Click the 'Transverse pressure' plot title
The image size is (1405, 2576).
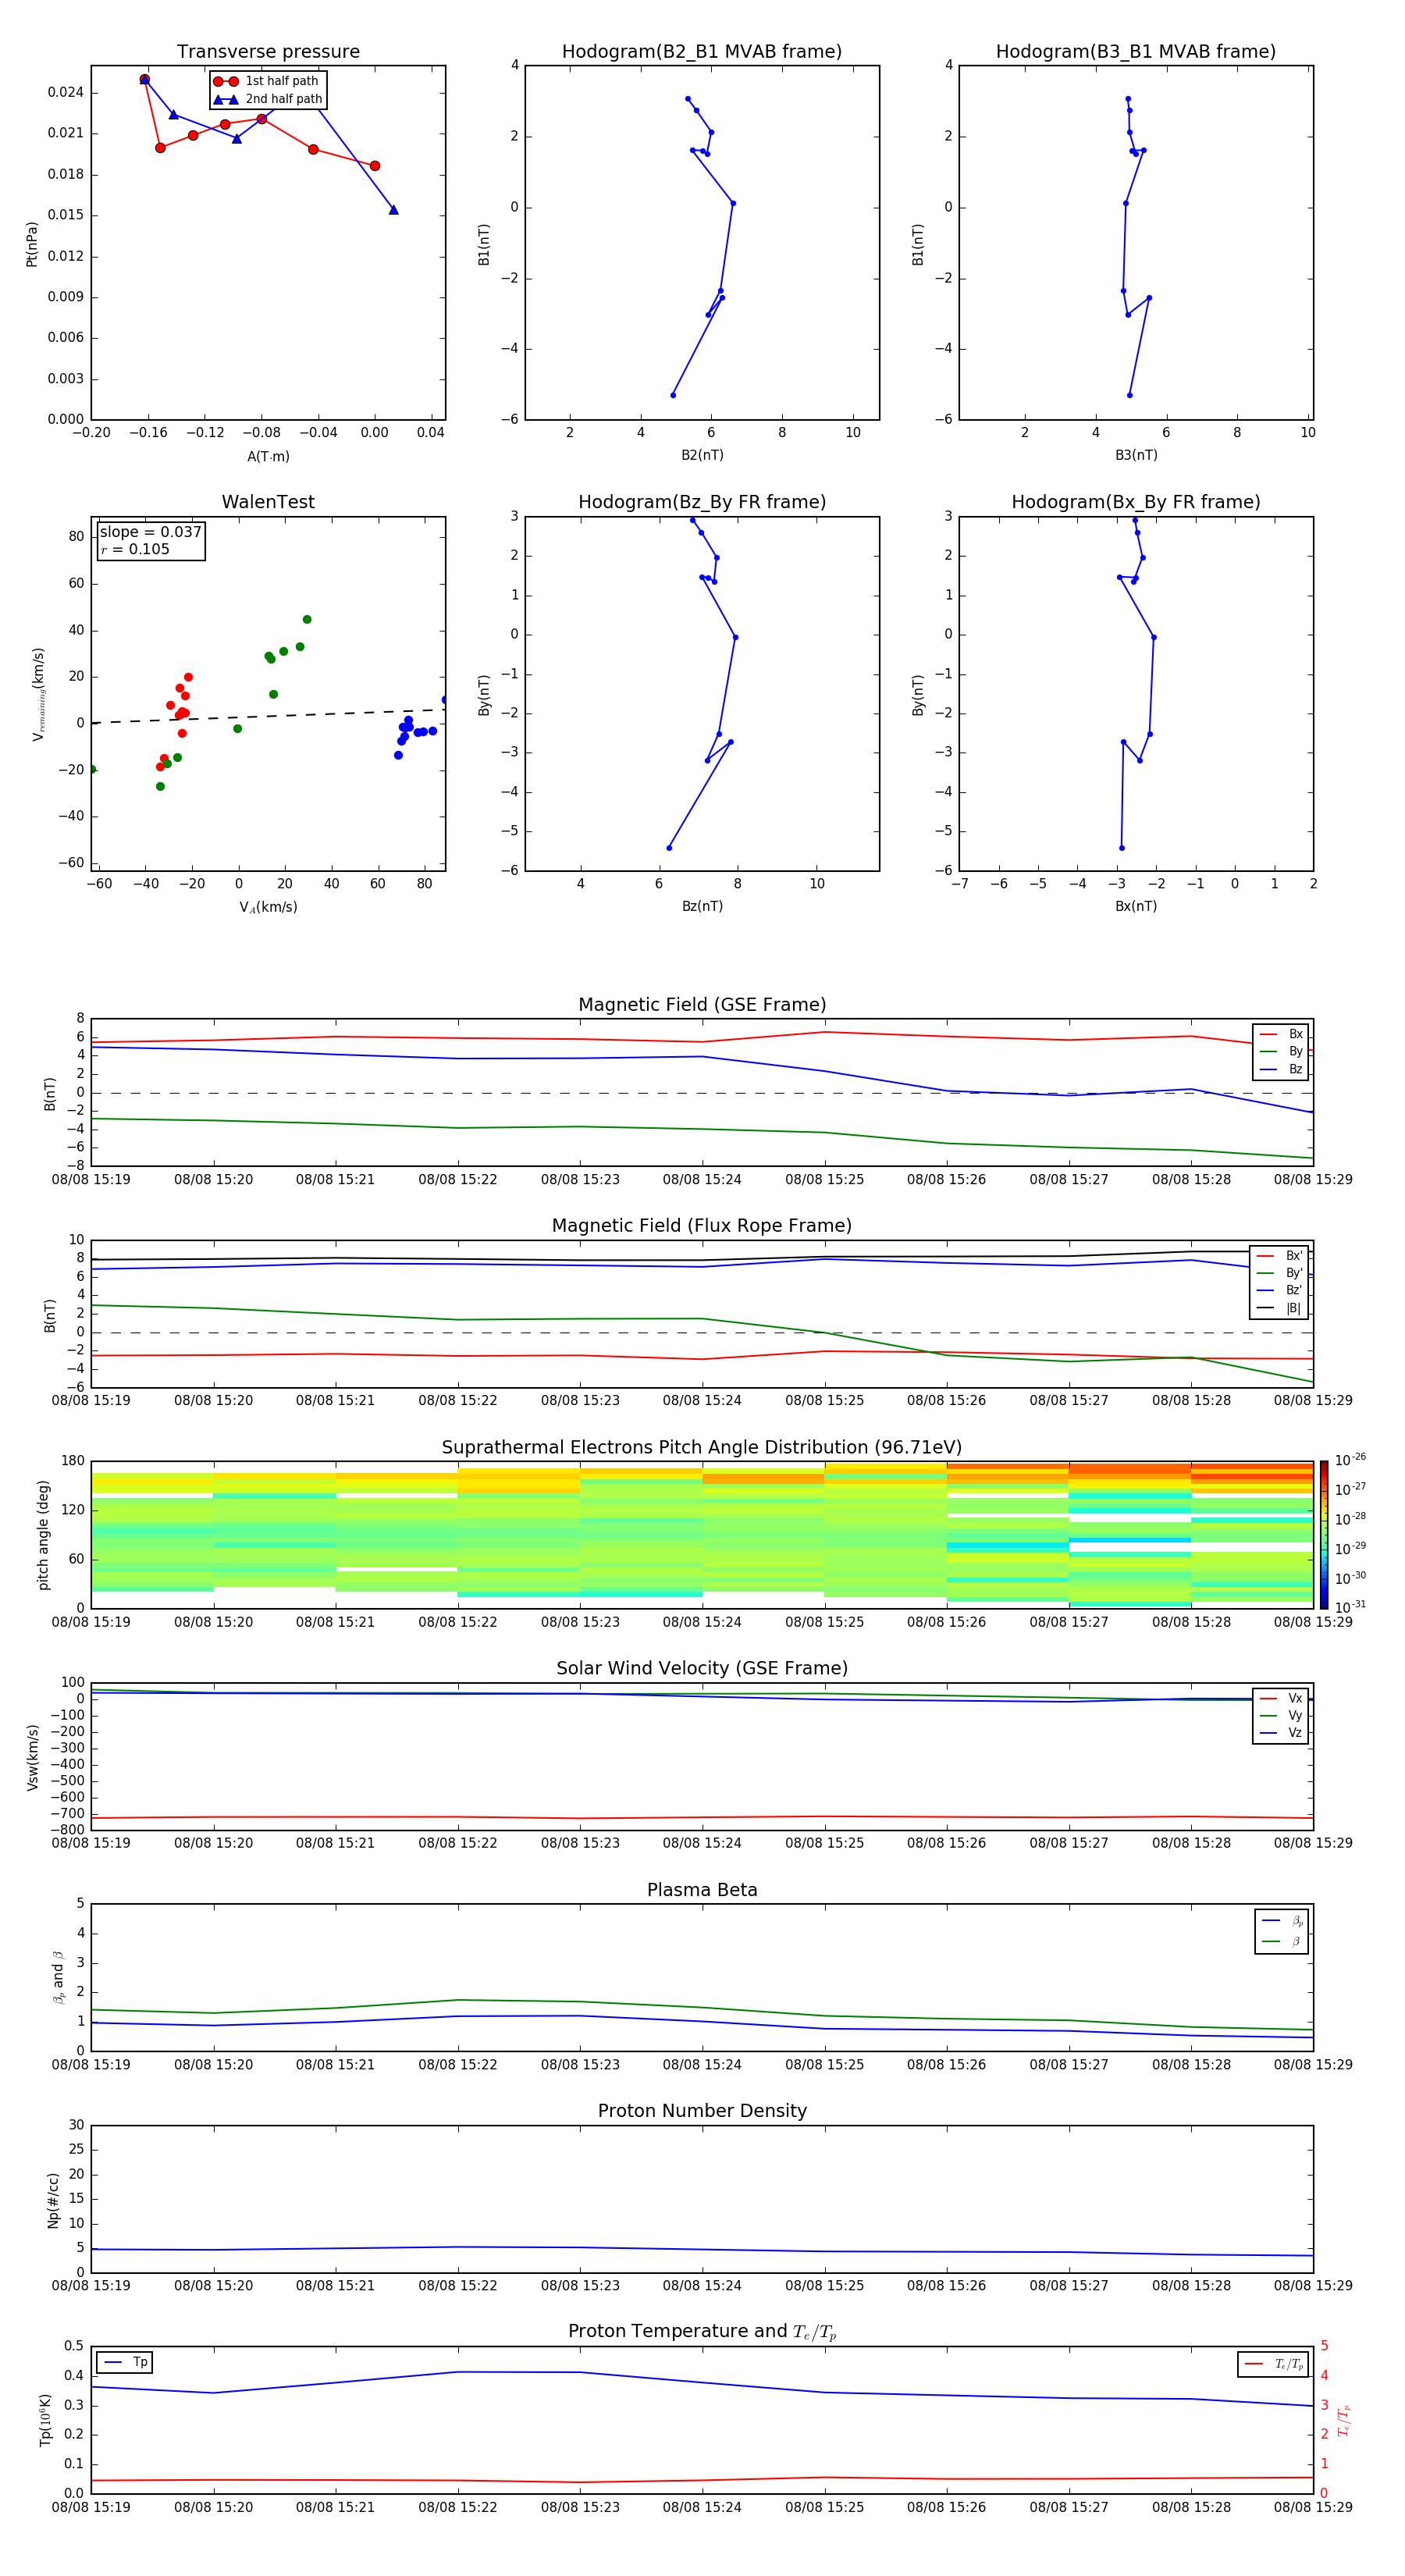(268, 52)
